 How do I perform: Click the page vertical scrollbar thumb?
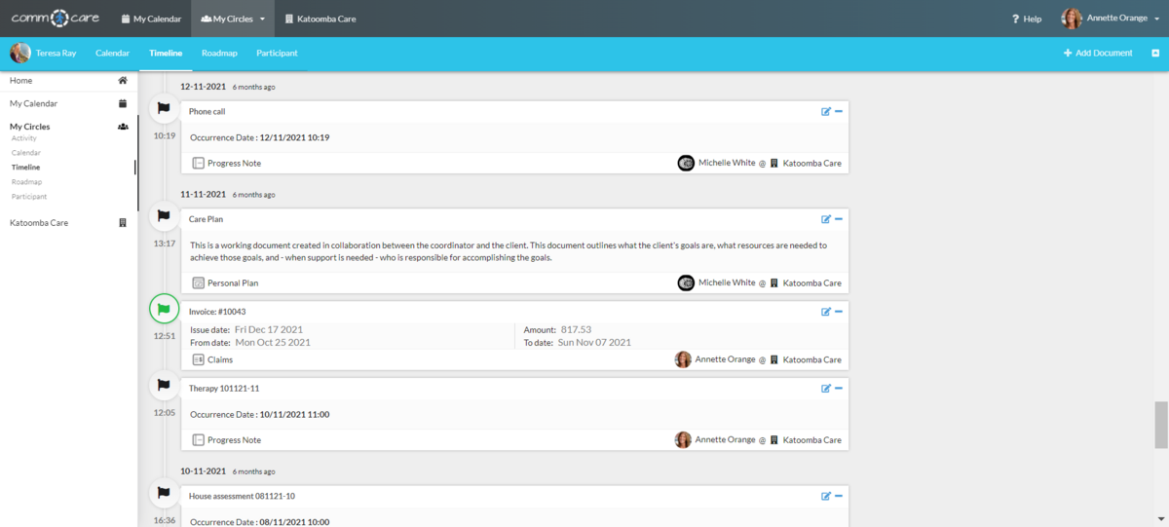tap(1160, 424)
